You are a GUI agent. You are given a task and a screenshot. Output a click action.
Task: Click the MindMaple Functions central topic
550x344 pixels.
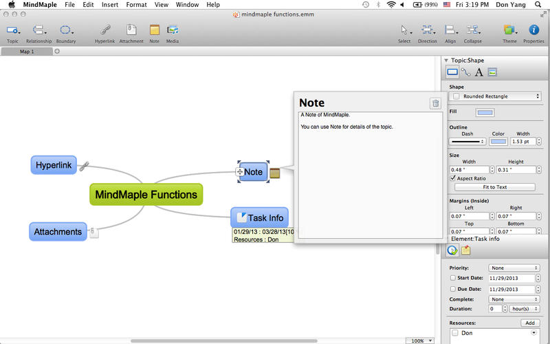(146, 195)
